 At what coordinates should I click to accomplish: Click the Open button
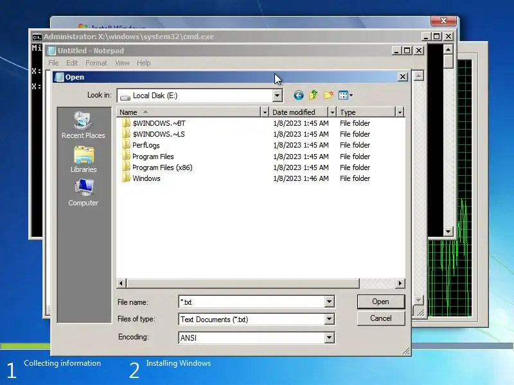[x=380, y=302]
